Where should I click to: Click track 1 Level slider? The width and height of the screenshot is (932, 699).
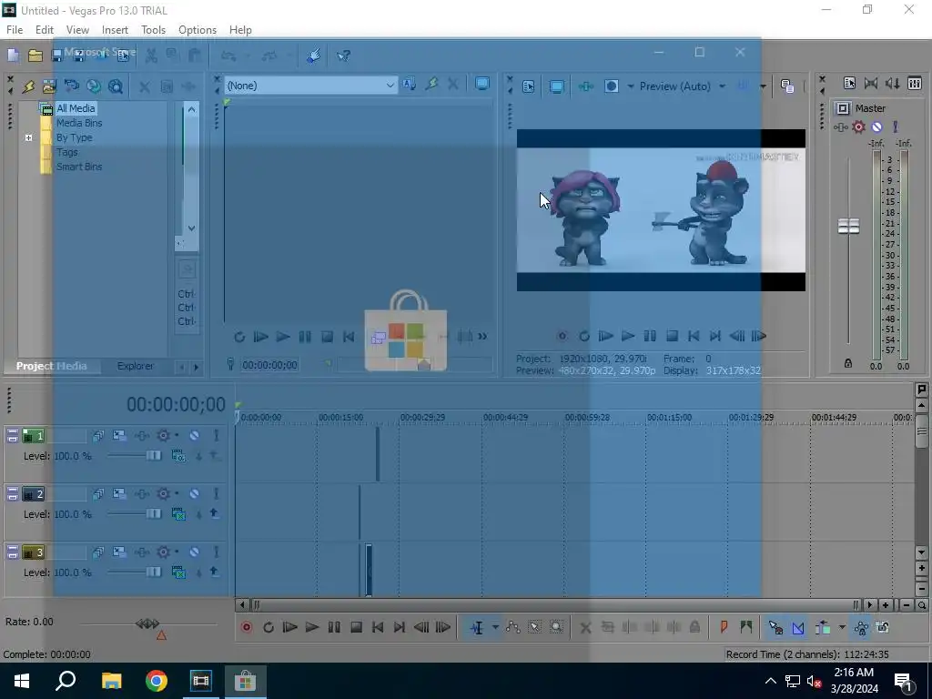point(153,456)
